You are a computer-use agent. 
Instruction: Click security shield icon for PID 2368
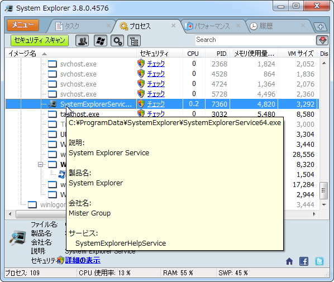tap(141, 64)
